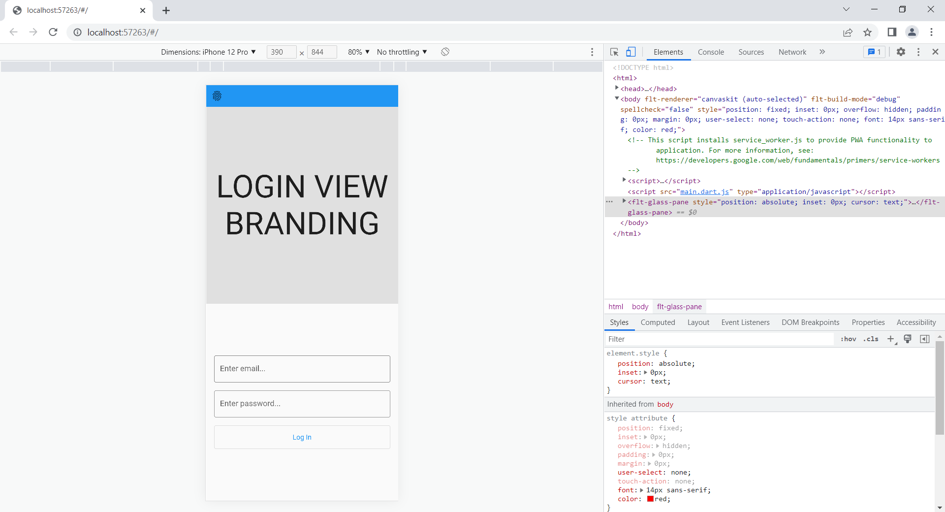The image size is (945, 512).
Task: Collapse the body element node
Action: coord(617,98)
